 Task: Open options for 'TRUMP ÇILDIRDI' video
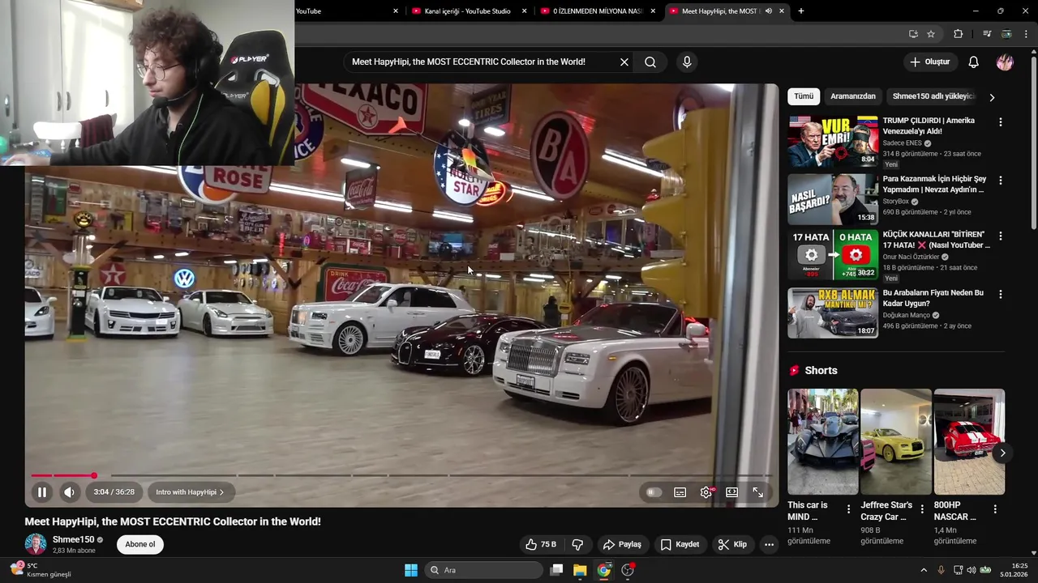point(1001,122)
